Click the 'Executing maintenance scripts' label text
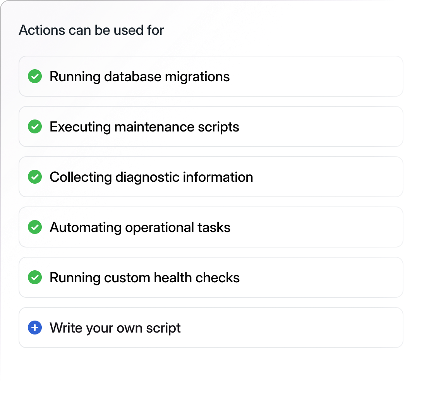The height and width of the screenshot is (413, 429). pyautogui.click(x=144, y=127)
